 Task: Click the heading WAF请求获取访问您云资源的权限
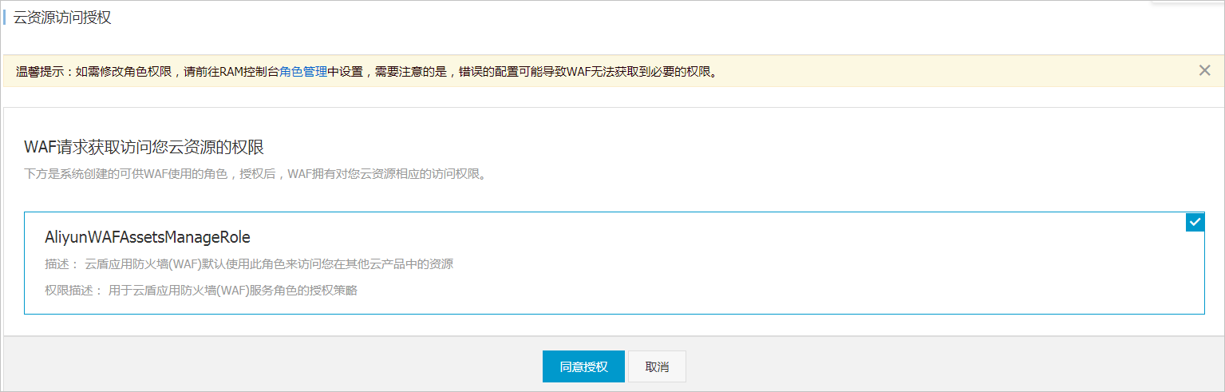(x=144, y=147)
